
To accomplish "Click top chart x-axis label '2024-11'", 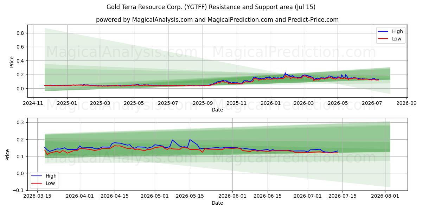I will pyautogui.click(x=33, y=103).
